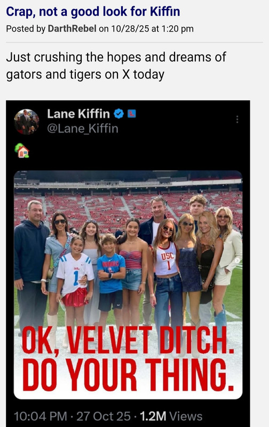
Task: Open the stadium group photo in the tweet
Action: pyautogui.click(x=128, y=284)
